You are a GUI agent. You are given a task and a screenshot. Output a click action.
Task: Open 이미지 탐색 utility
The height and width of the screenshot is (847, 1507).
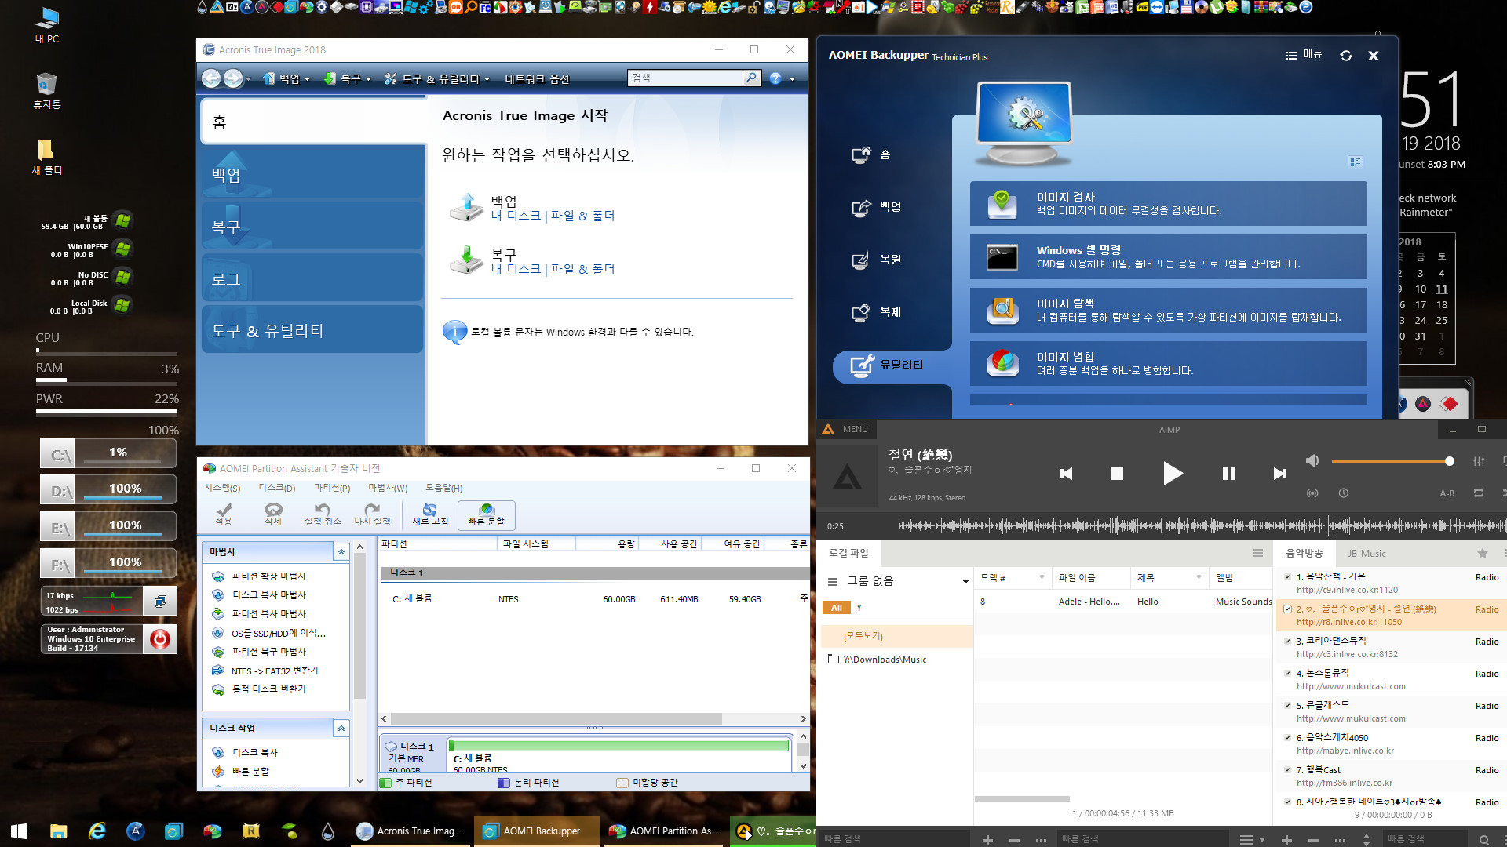[1168, 310]
